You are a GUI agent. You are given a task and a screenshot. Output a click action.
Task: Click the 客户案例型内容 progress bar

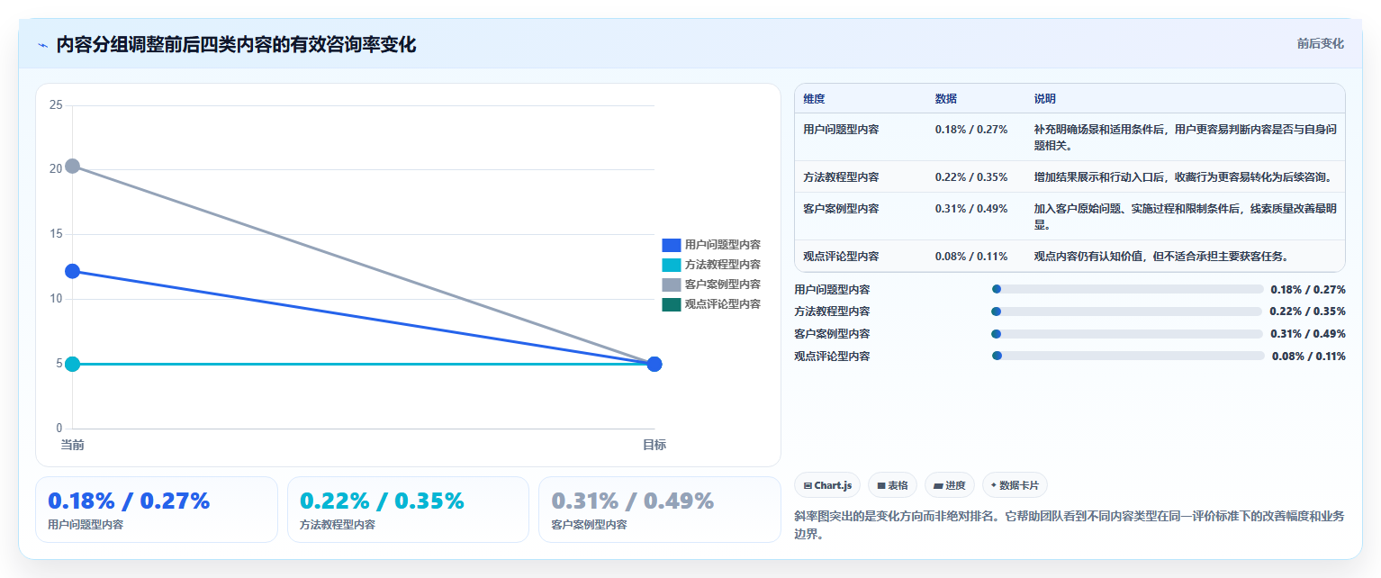coord(1126,334)
